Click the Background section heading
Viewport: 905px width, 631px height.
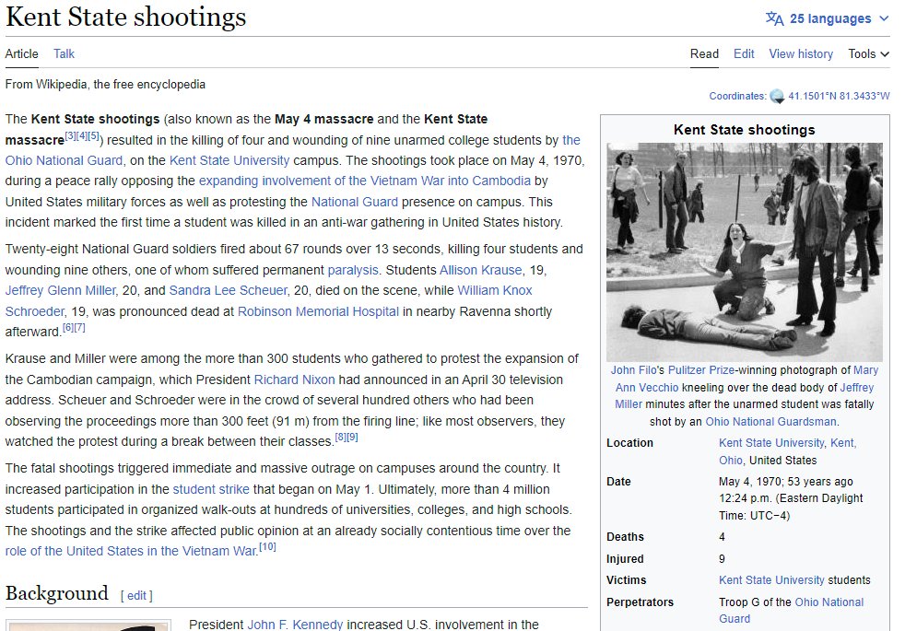point(56,593)
